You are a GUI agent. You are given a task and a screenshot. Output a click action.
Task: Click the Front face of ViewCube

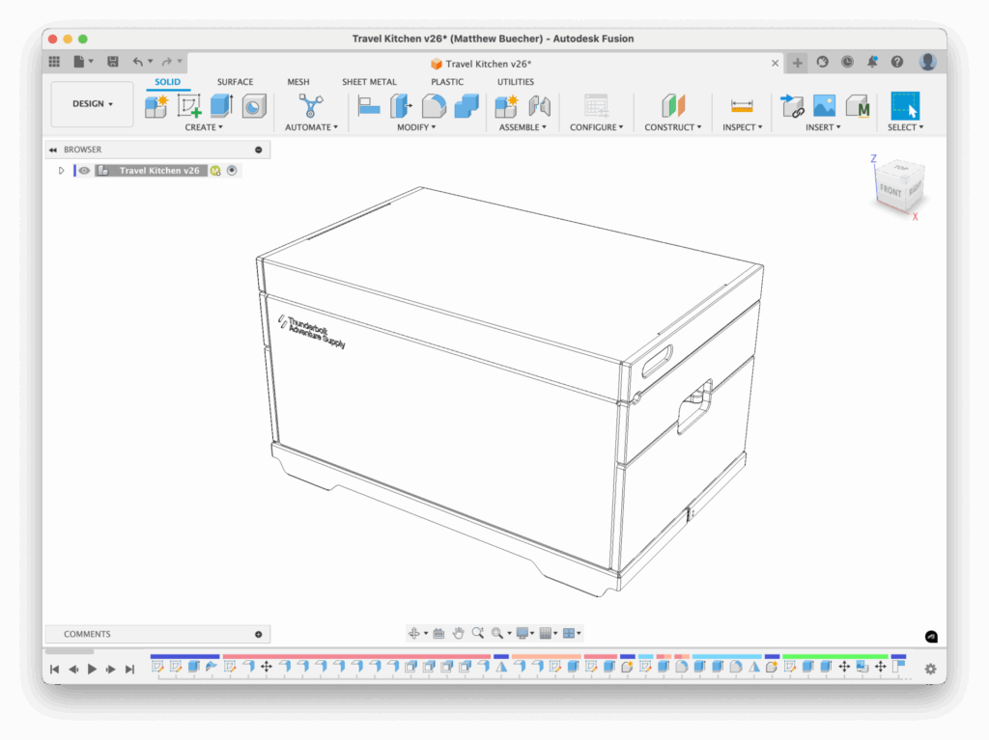click(890, 191)
